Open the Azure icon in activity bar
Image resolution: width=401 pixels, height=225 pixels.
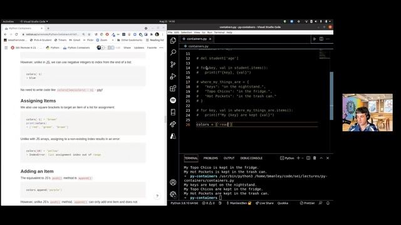tap(173, 136)
